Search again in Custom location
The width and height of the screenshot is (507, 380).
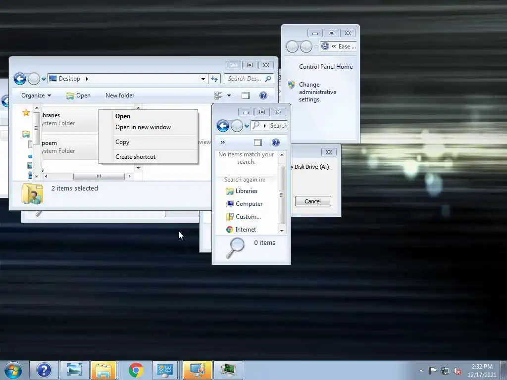[x=244, y=217]
